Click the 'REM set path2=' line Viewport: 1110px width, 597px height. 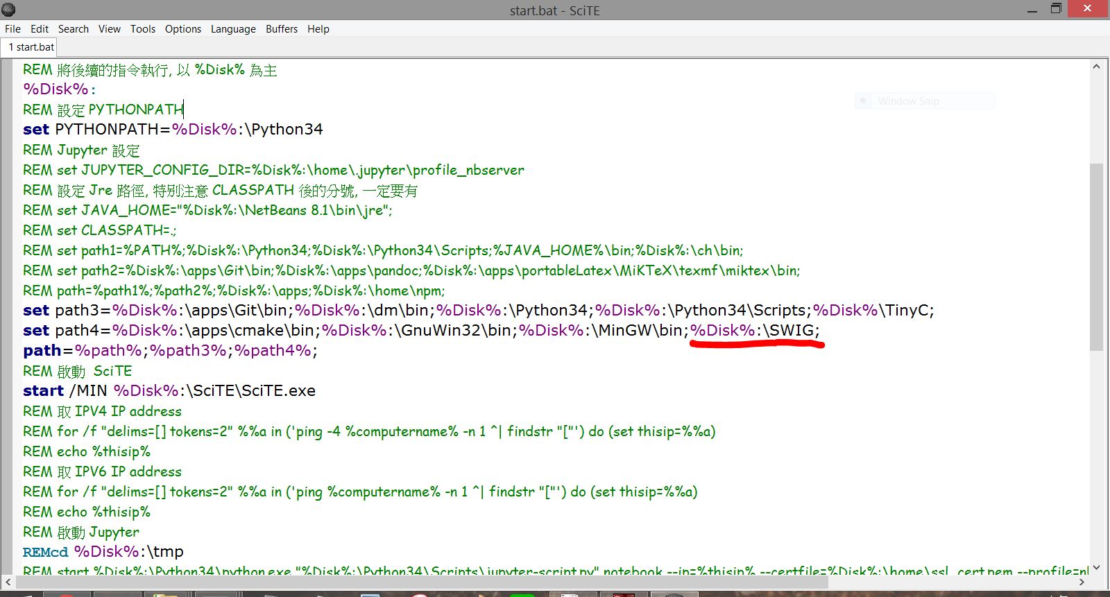click(x=411, y=270)
